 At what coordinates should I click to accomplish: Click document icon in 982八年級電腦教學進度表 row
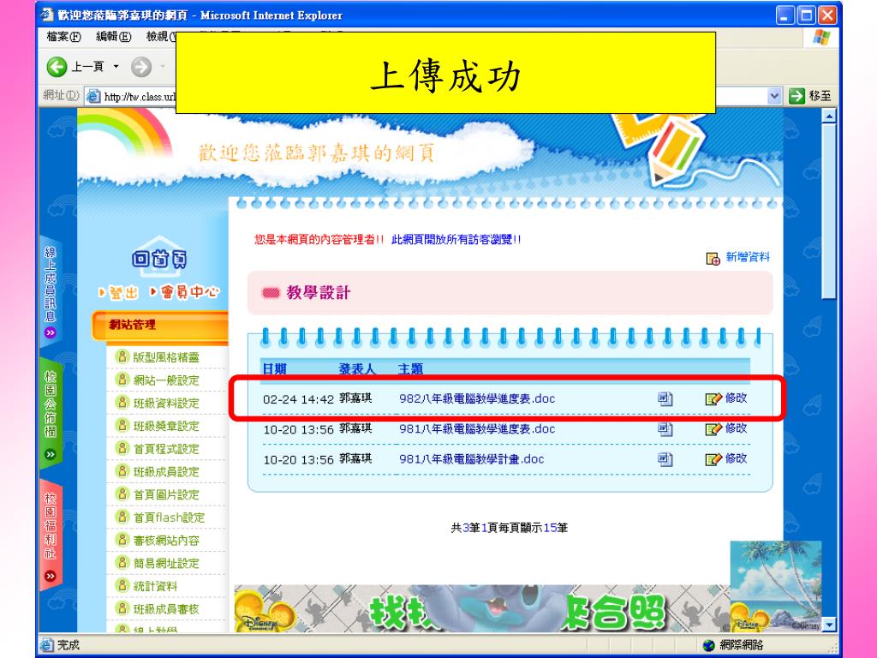(x=665, y=399)
